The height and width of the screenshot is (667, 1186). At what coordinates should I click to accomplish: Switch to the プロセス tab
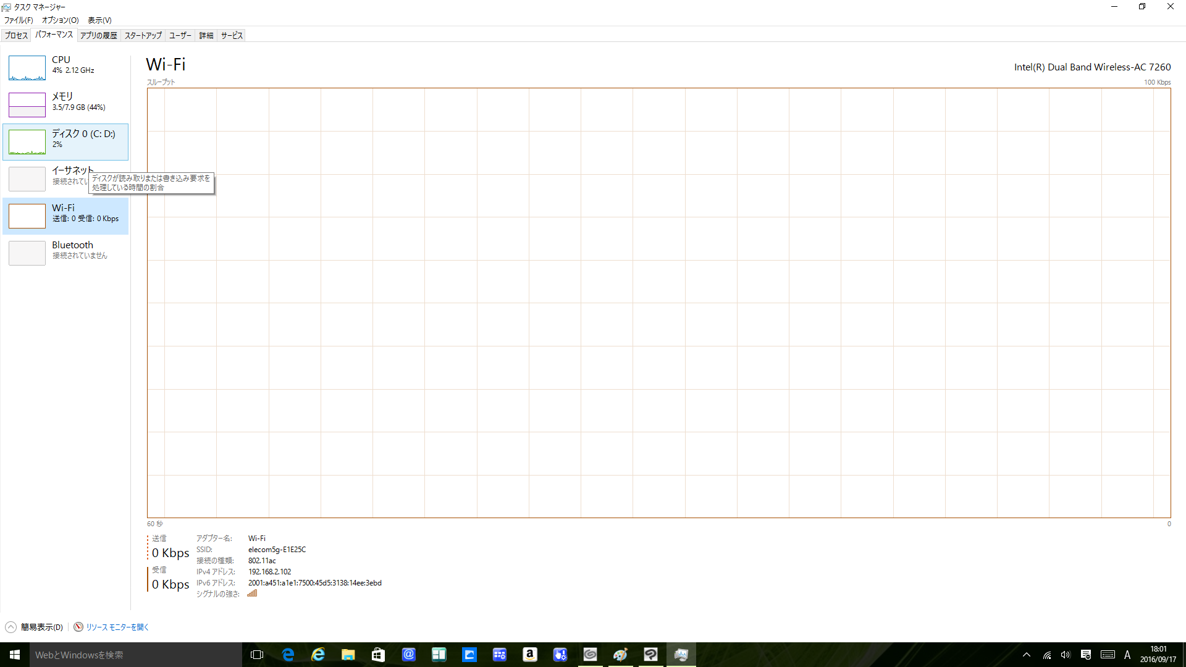click(17, 36)
